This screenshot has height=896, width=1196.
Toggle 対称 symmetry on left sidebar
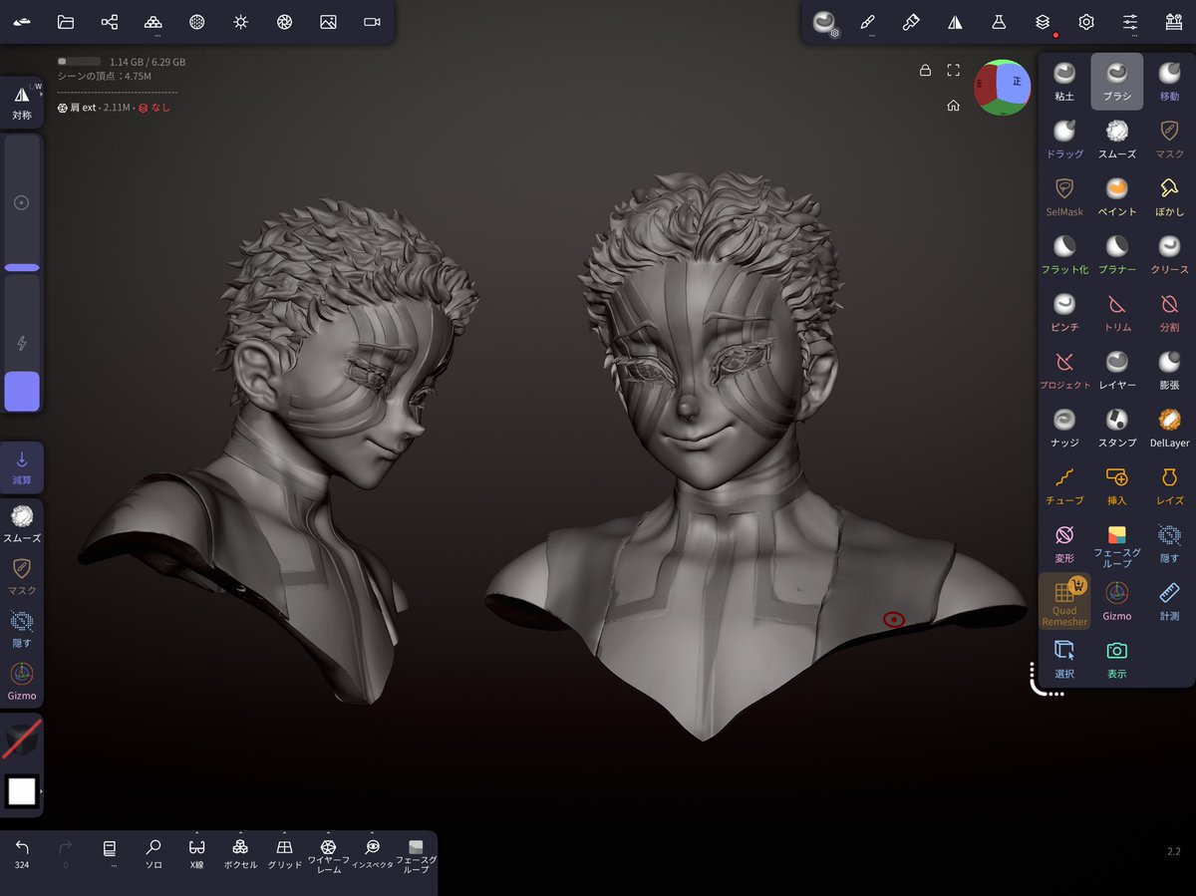click(22, 104)
